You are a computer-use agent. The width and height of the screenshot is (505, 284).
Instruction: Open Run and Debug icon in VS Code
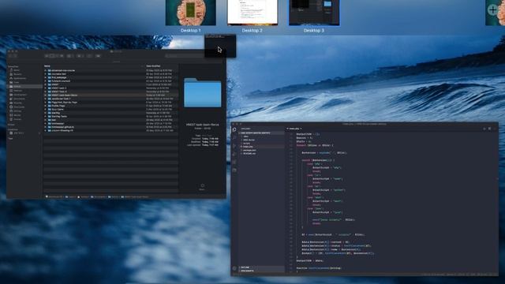click(x=234, y=154)
